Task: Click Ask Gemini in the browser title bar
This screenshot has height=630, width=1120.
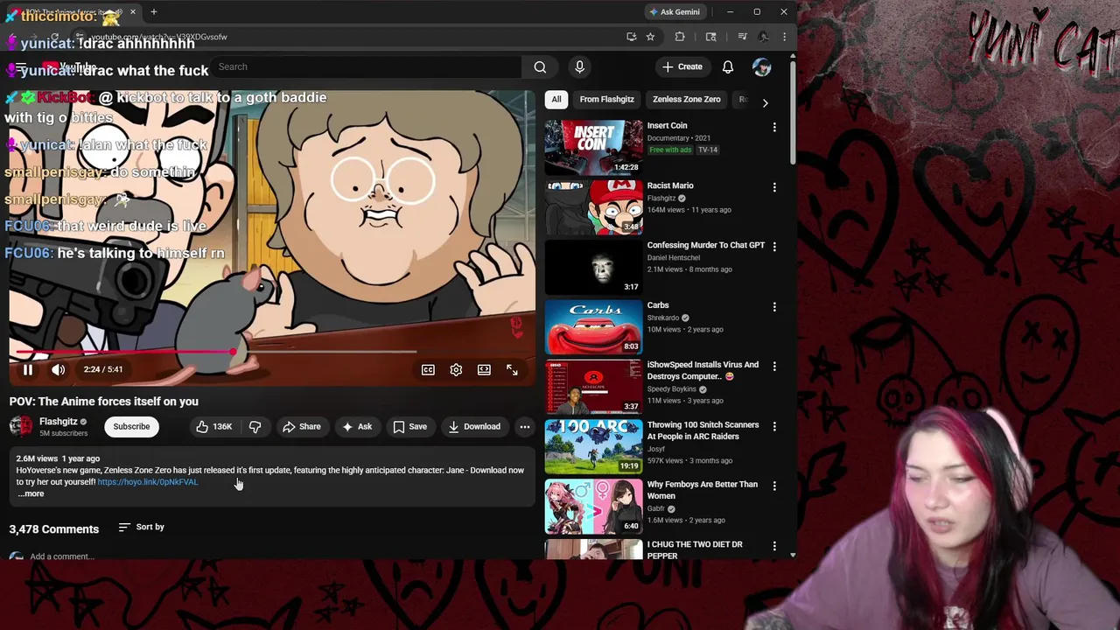Action: point(674,12)
